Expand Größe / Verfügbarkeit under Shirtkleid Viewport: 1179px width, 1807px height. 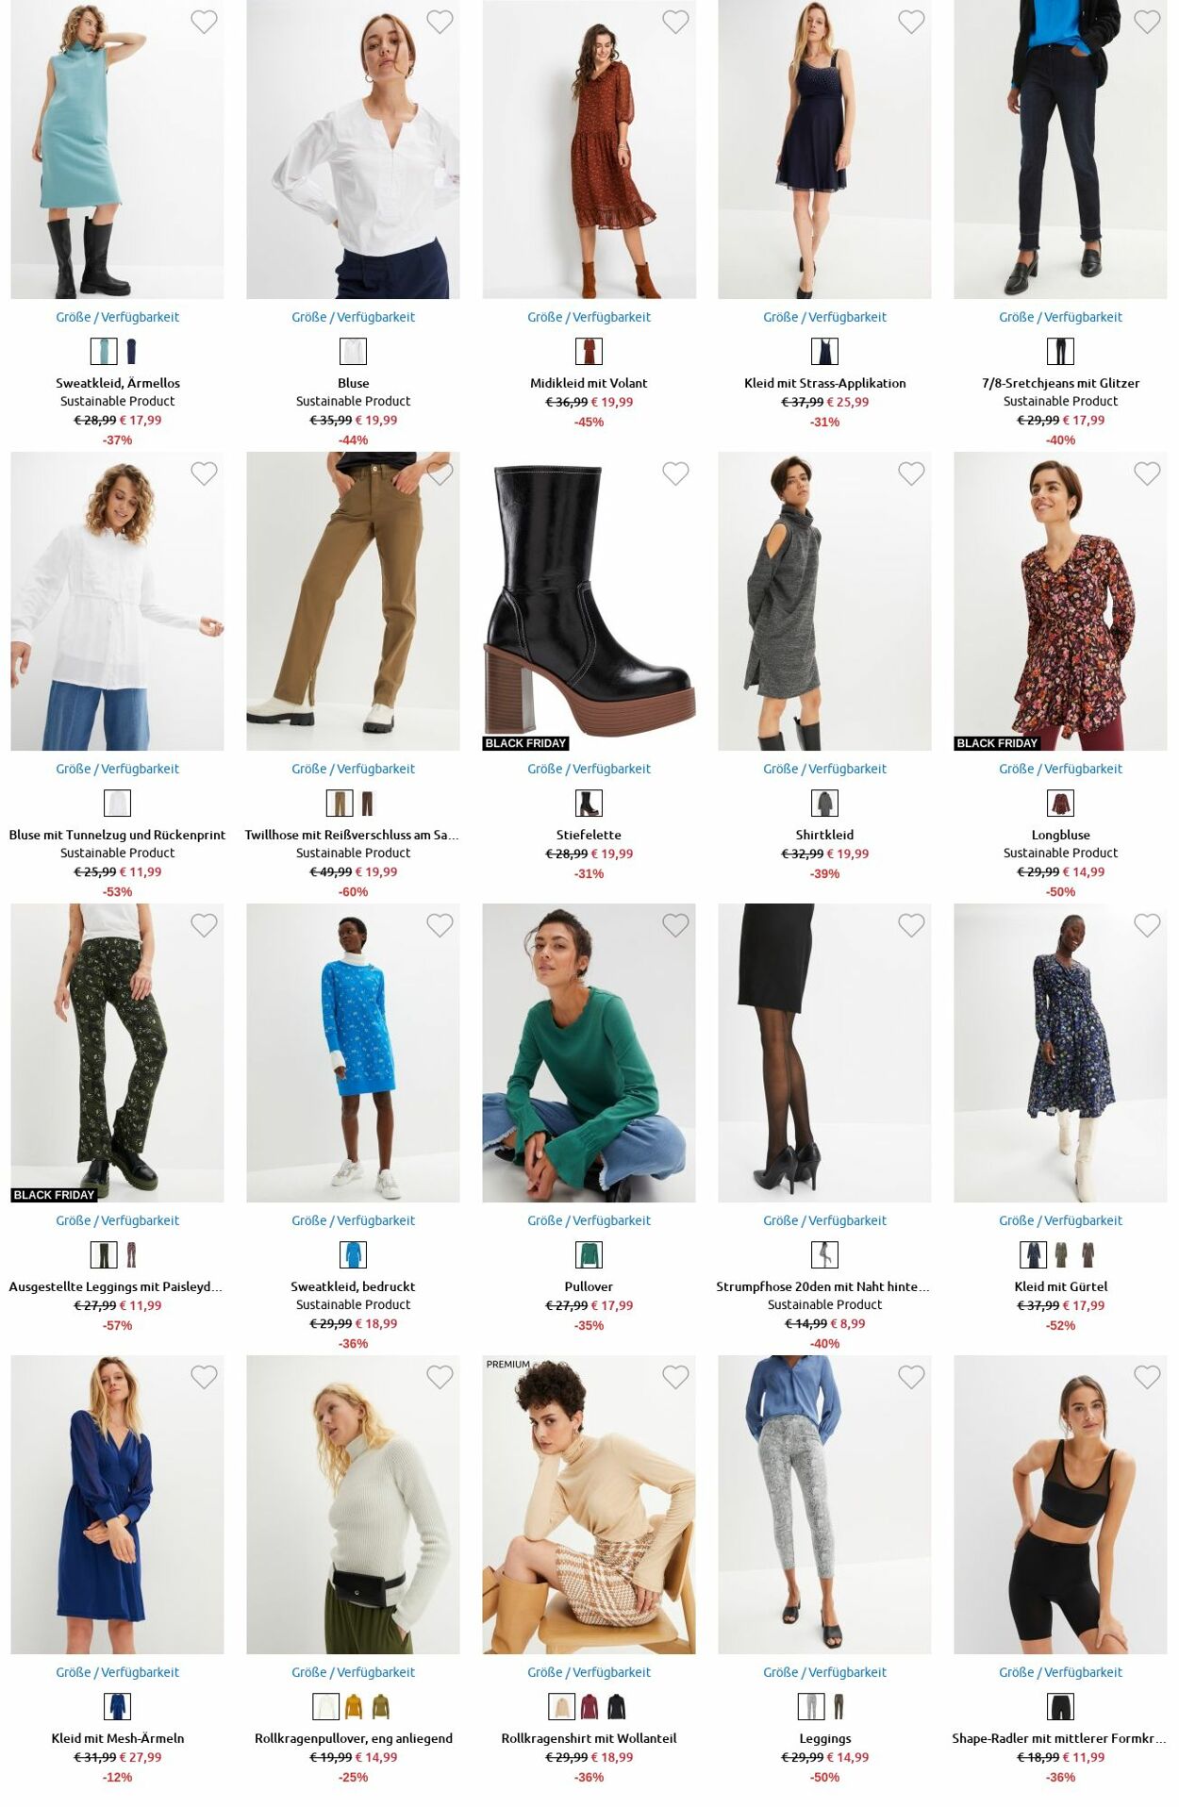coord(824,769)
